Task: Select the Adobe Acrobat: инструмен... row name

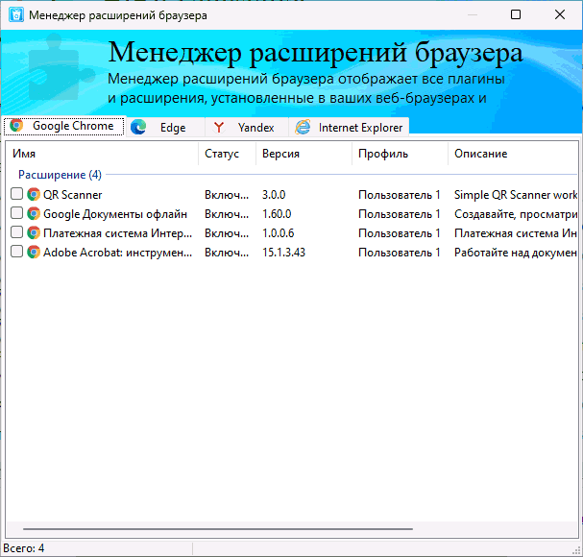Action: [117, 253]
